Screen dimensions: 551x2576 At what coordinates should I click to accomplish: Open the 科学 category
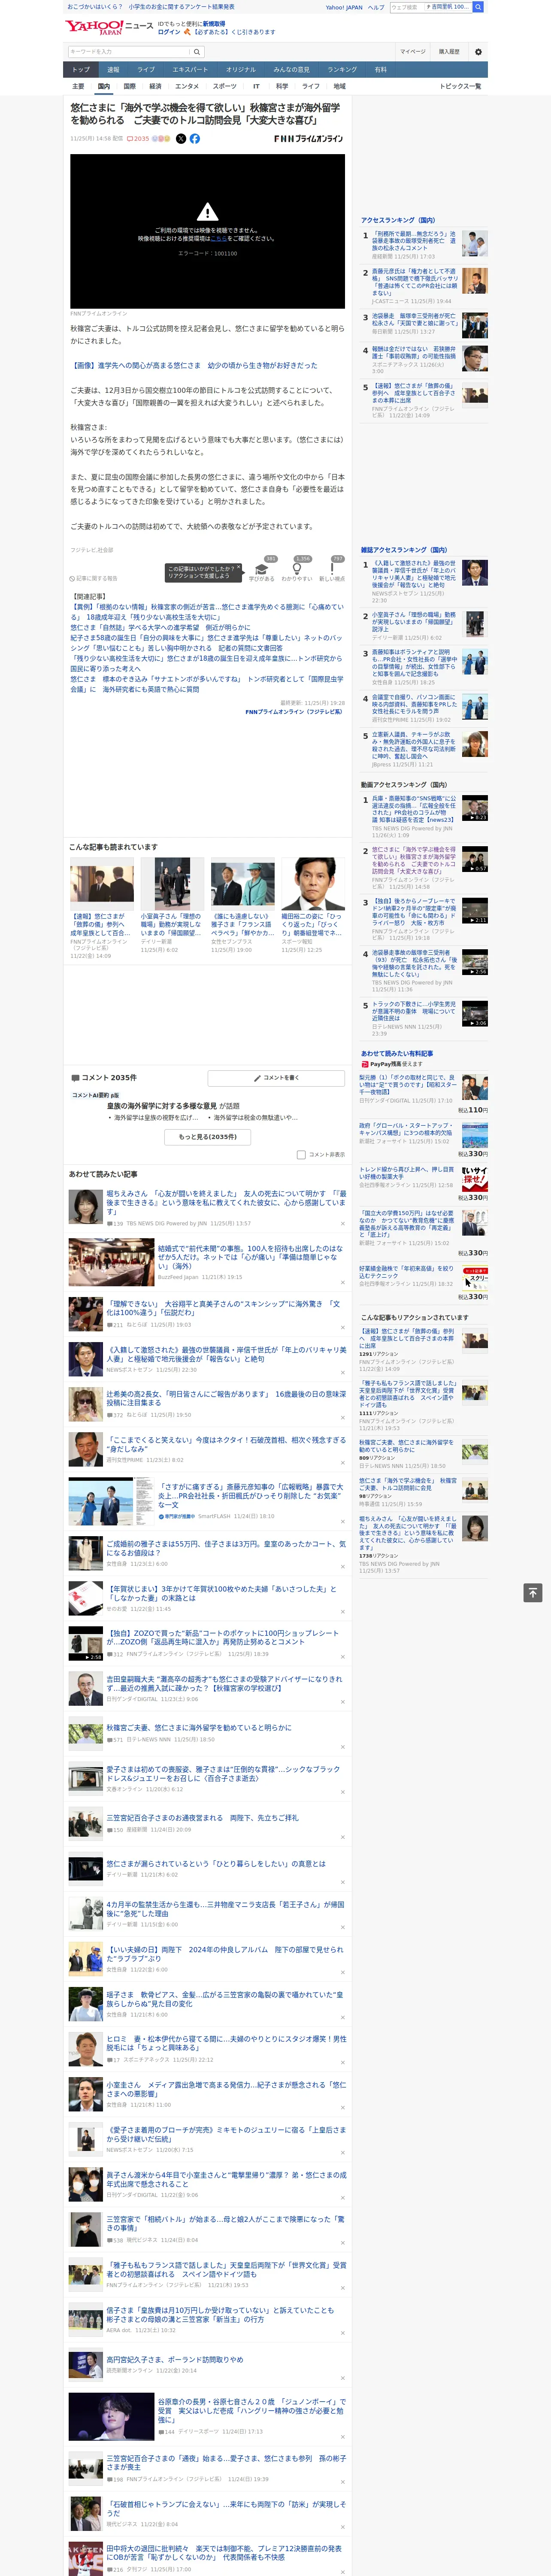coord(282,86)
